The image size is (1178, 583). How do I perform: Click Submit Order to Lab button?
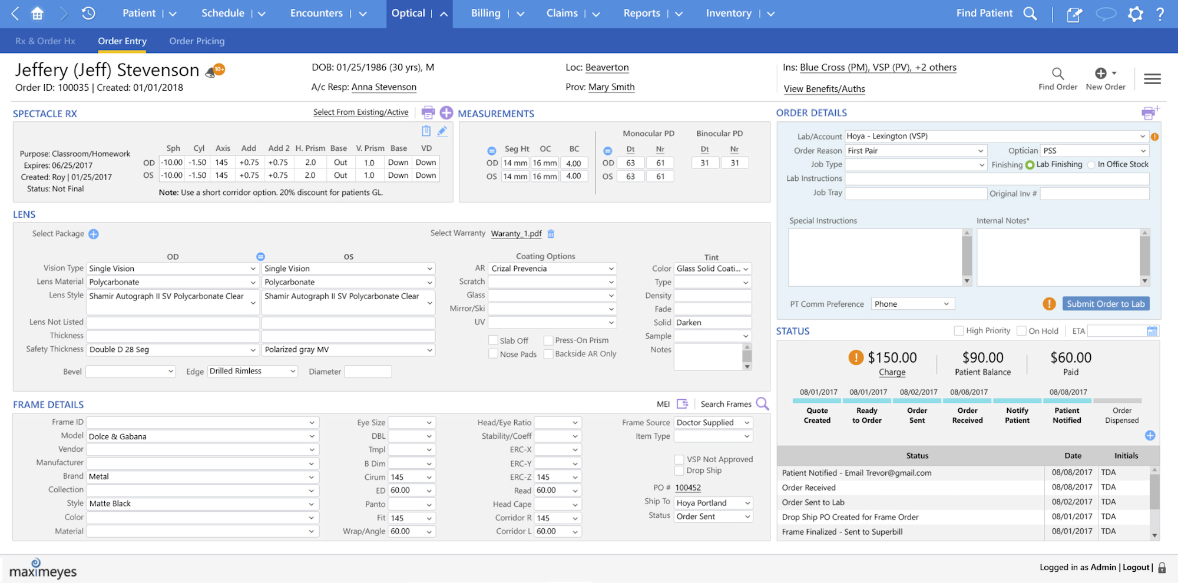[1106, 304]
